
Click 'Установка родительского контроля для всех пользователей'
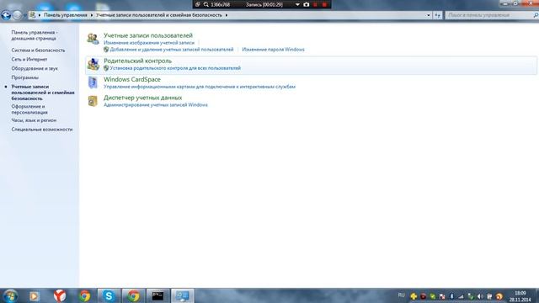(x=175, y=68)
